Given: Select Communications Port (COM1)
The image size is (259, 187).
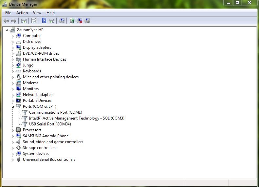Looking at the screenshot, I should click(x=56, y=112).
